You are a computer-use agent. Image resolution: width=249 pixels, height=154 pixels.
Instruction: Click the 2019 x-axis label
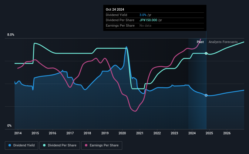click(105, 133)
